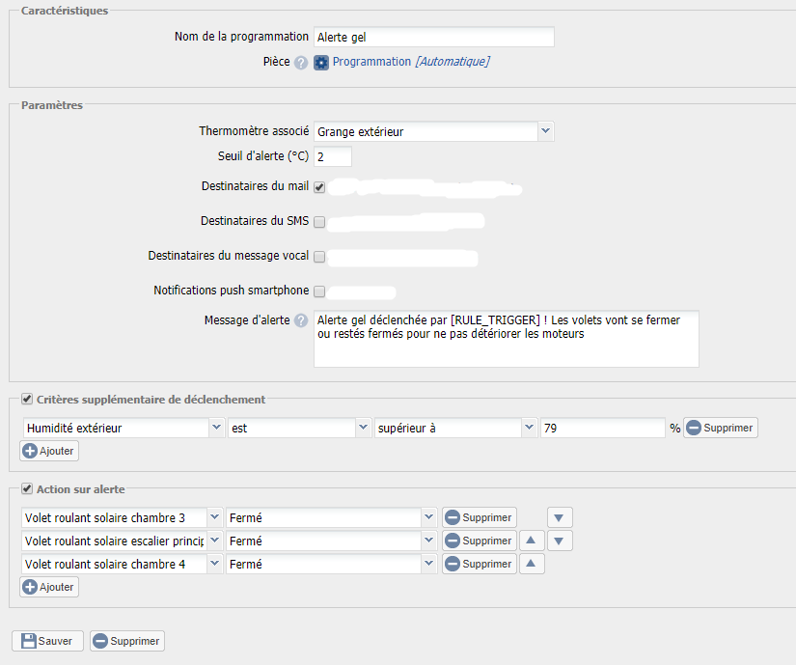The width and height of the screenshot is (796, 666).
Task: Click Ajouter under Action sur alerte
Action: pos(49,587)
